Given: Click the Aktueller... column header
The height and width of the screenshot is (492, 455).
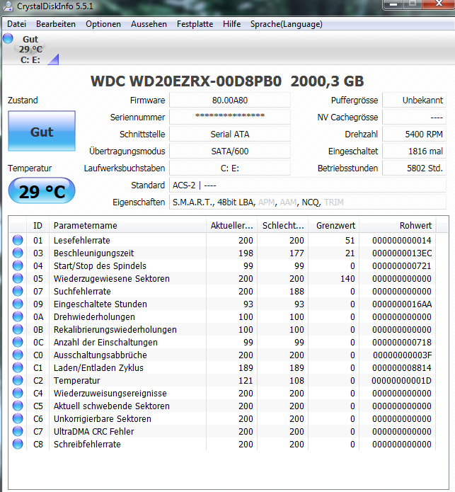Looking at the screenshot, I should tap(231, 225).
